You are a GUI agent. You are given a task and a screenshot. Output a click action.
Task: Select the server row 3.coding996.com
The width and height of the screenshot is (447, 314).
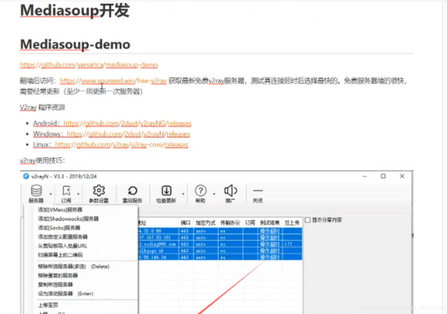220,244
